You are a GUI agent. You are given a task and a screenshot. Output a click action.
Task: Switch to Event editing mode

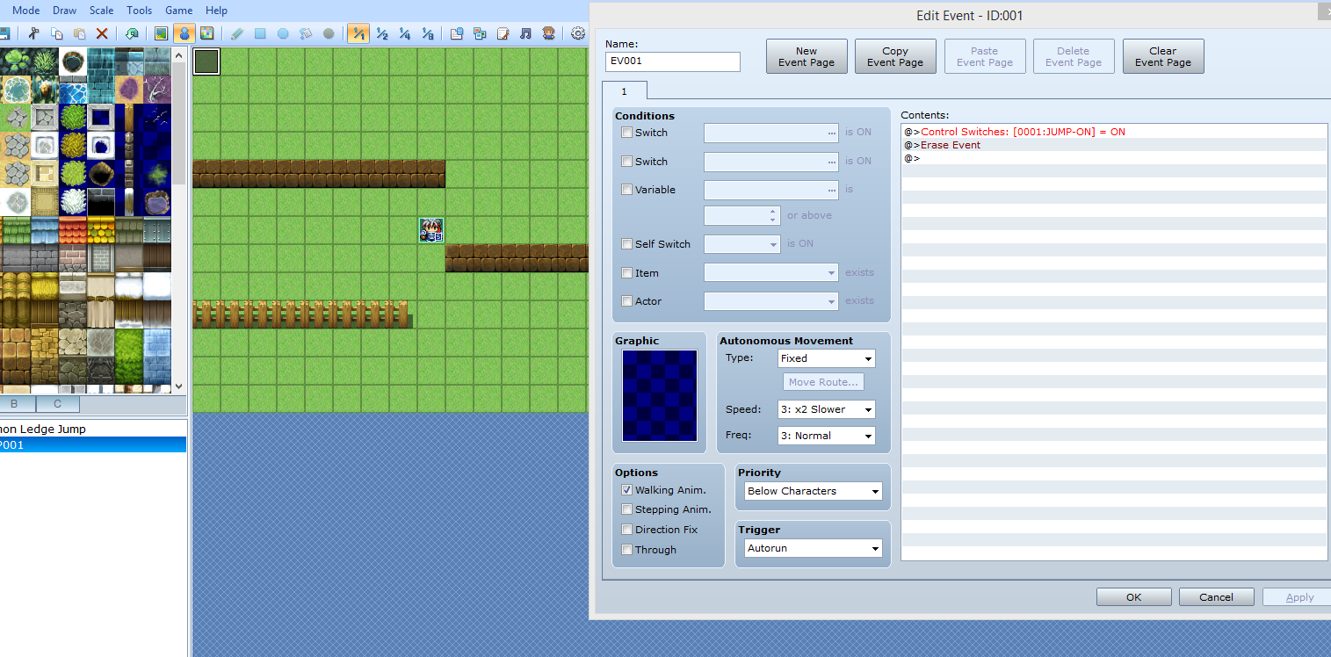183,32
